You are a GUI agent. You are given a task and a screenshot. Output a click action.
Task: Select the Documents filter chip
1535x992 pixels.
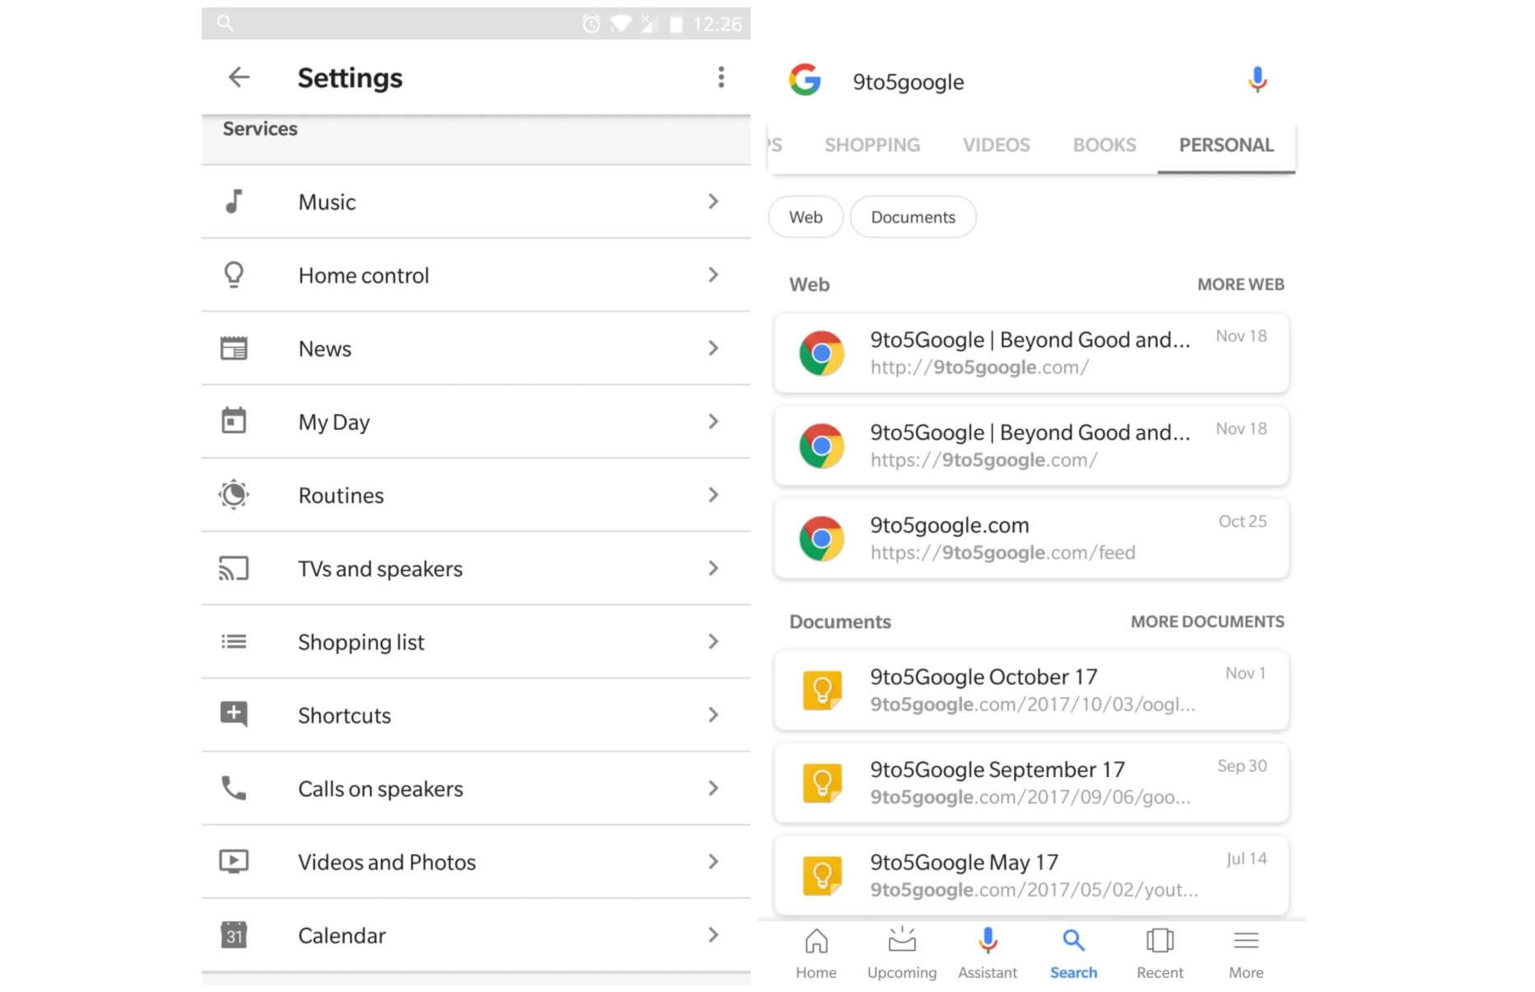coord(913,217)
